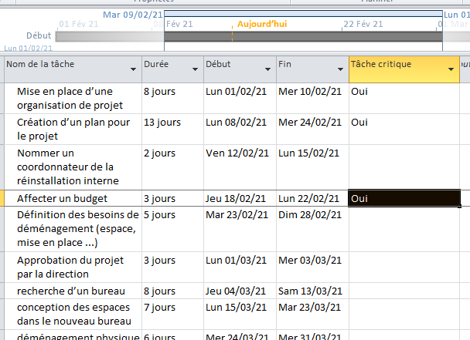Open the Début column filter dropdown arrow
470x340 pixels.
pos(270,69)
